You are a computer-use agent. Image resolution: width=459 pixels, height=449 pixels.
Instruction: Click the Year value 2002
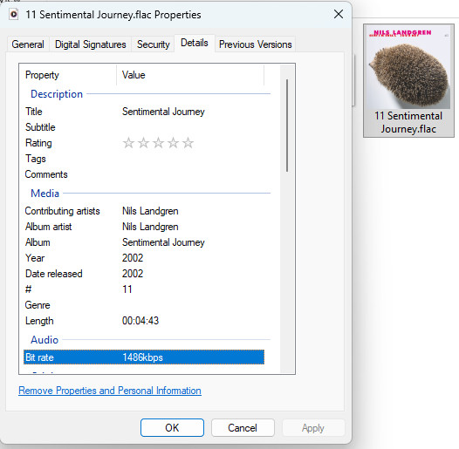(133, 258)
